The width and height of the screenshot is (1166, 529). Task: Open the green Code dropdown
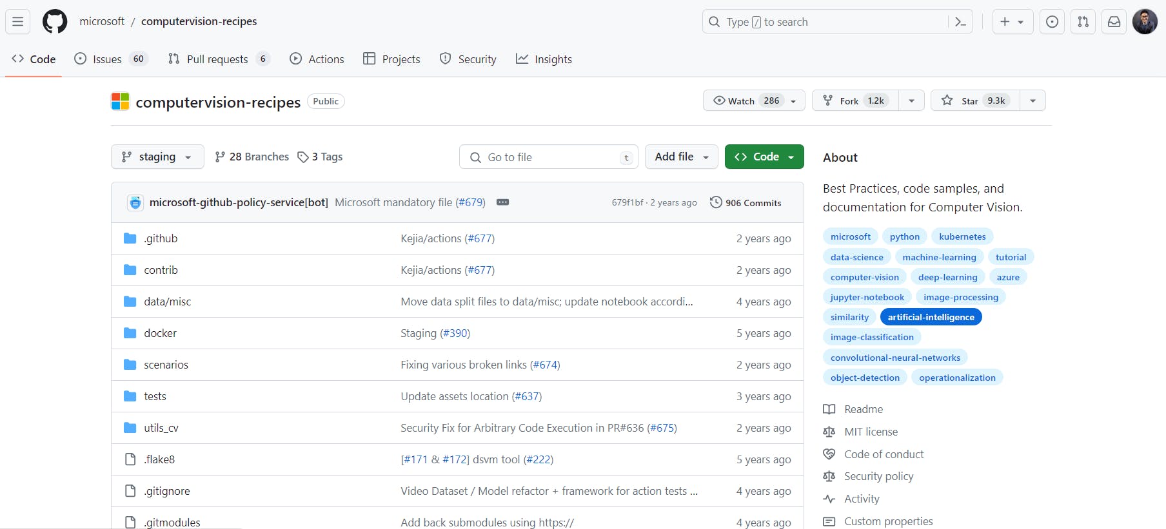coord(764,157)
